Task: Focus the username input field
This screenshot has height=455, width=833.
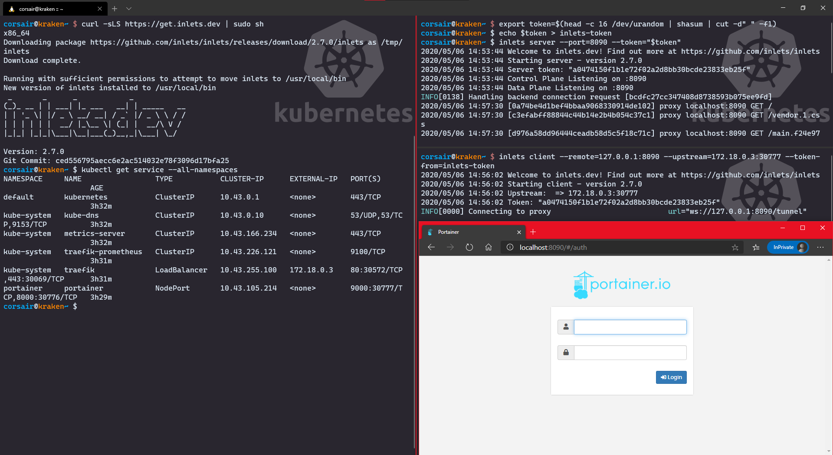Action: click(630, 327)
